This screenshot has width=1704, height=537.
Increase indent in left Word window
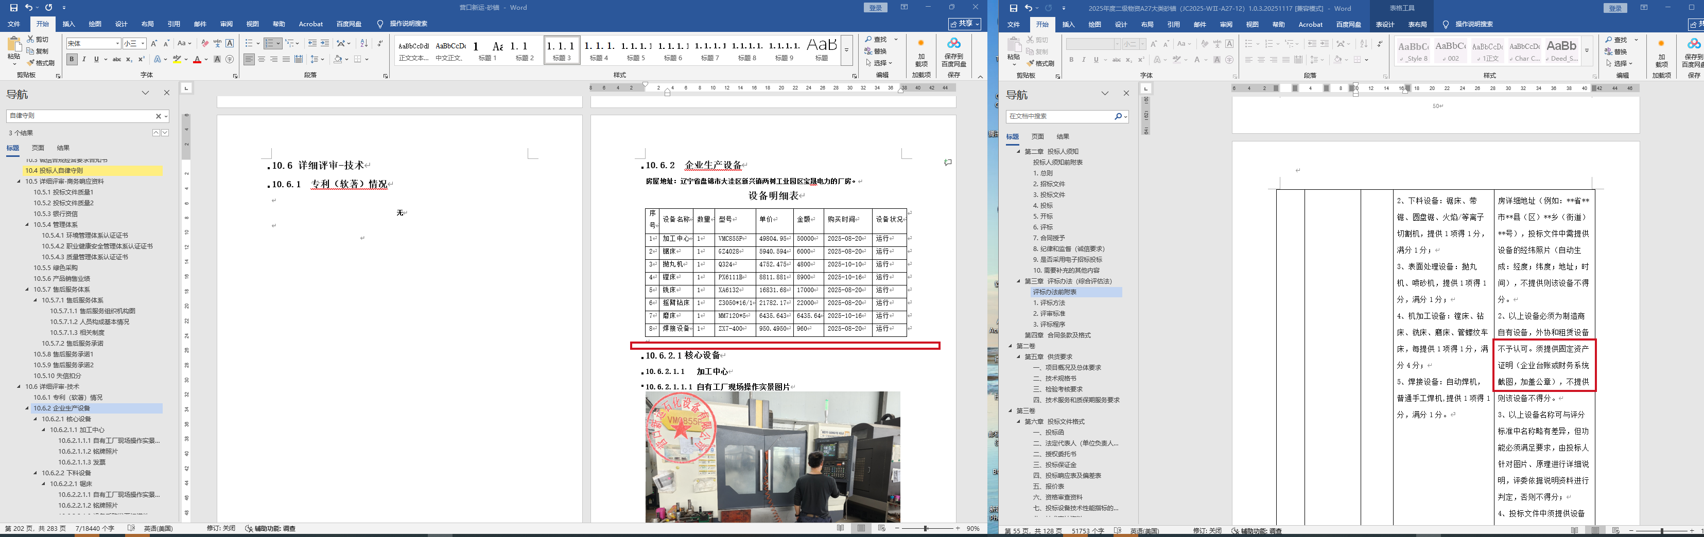pyautogui.click(x=325, y=44)
